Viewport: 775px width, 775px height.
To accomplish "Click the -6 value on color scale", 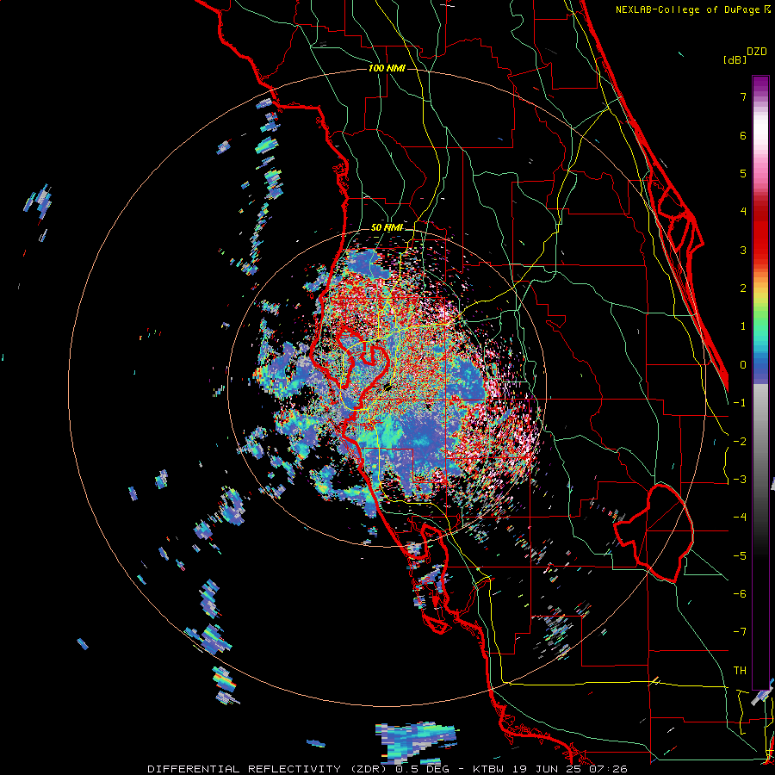I will 740,594.
